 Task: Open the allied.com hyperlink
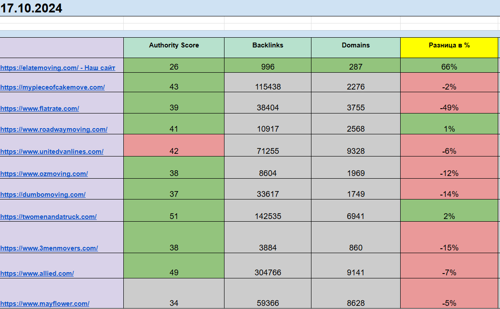point(37,274)
